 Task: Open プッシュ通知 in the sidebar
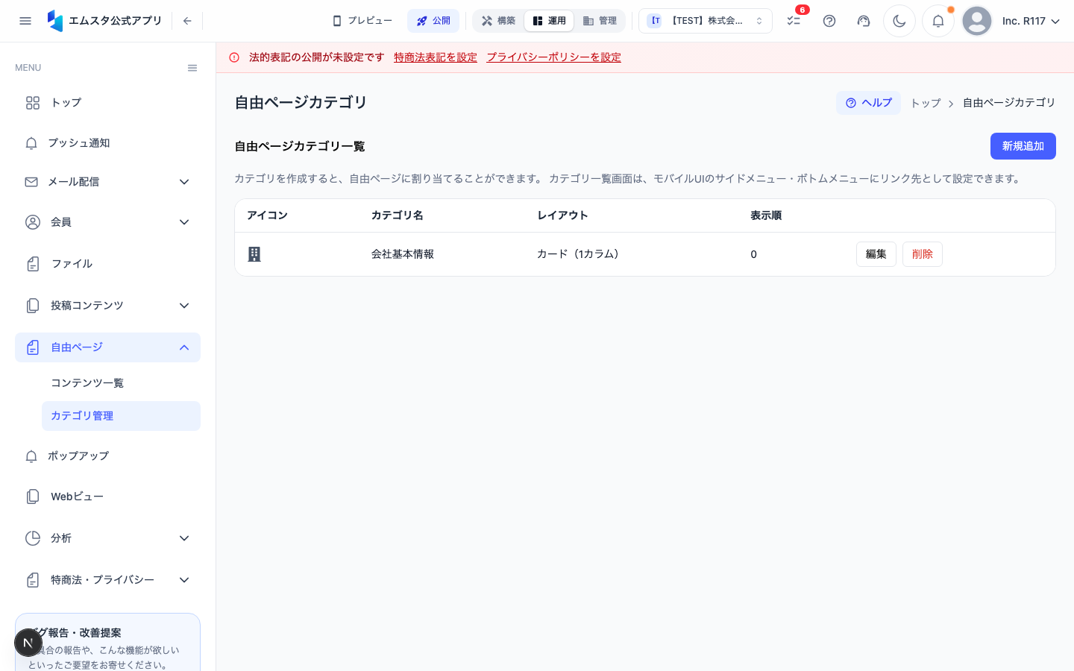tap(107, 143)
